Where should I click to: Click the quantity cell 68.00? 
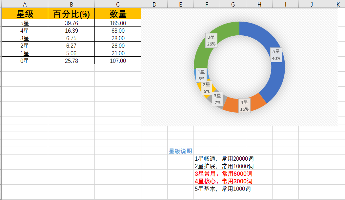coord(118,30)
